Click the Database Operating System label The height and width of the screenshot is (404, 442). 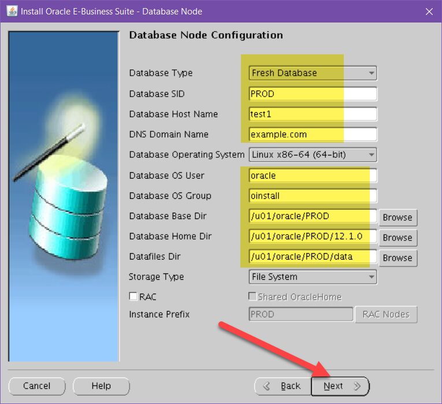(187, 155)
